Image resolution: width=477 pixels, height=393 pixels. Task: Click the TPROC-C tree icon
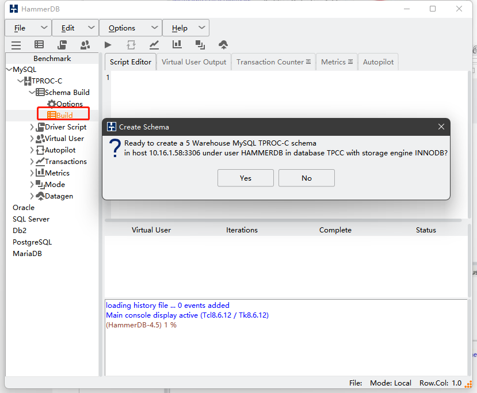(x=28, y=81)
